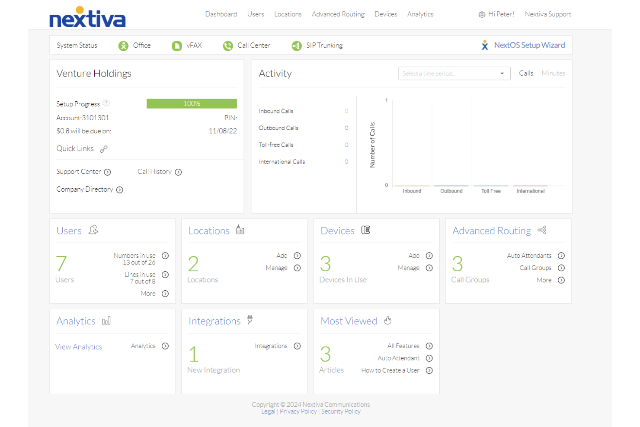The width and height of the screenshot is (640, 427).
Task: Open the Locations top navigation item
Action: 288,14
